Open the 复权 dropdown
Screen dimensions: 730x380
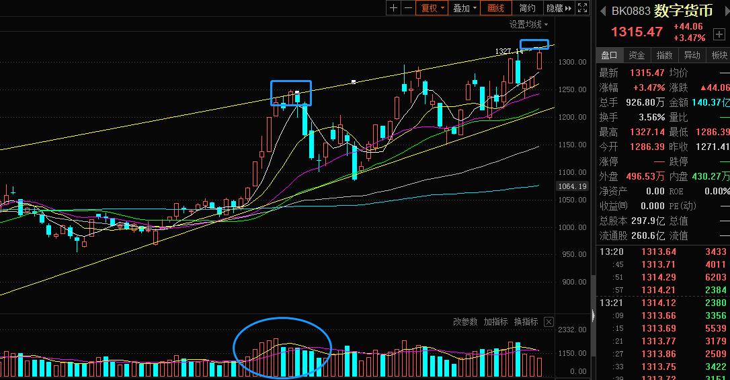tap(433, 8)
